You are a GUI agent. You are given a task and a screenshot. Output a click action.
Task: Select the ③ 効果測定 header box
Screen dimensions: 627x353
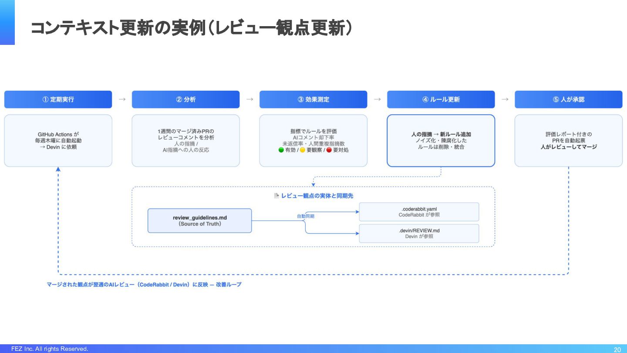tap(313, 99)
